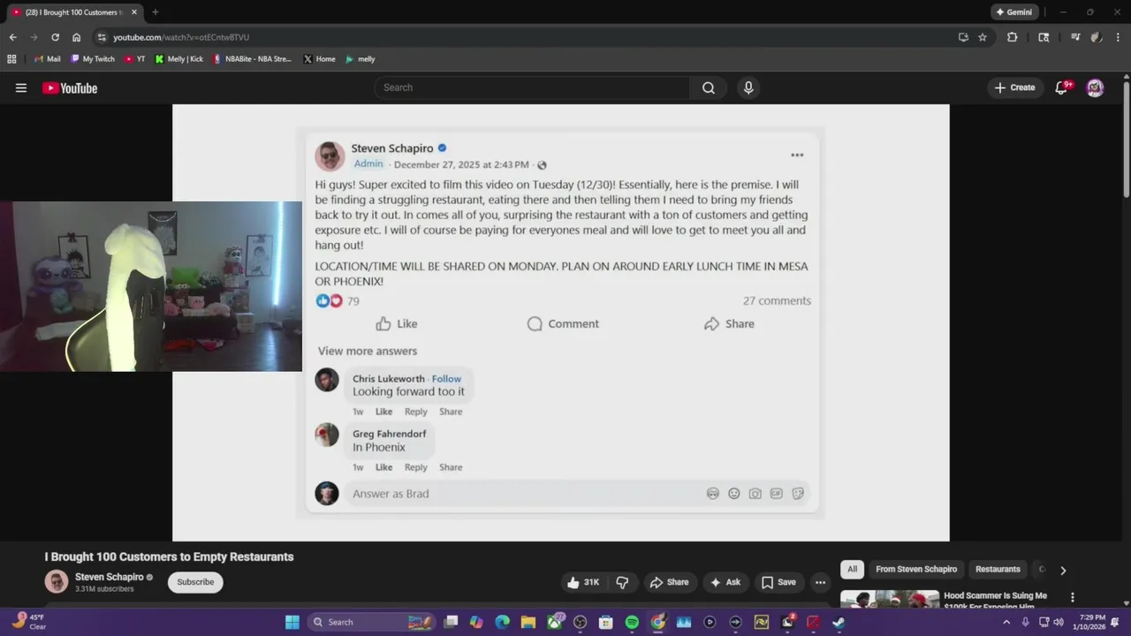Open a new Chrome tab
The image size is (1131, 636).
coord(155,12)
